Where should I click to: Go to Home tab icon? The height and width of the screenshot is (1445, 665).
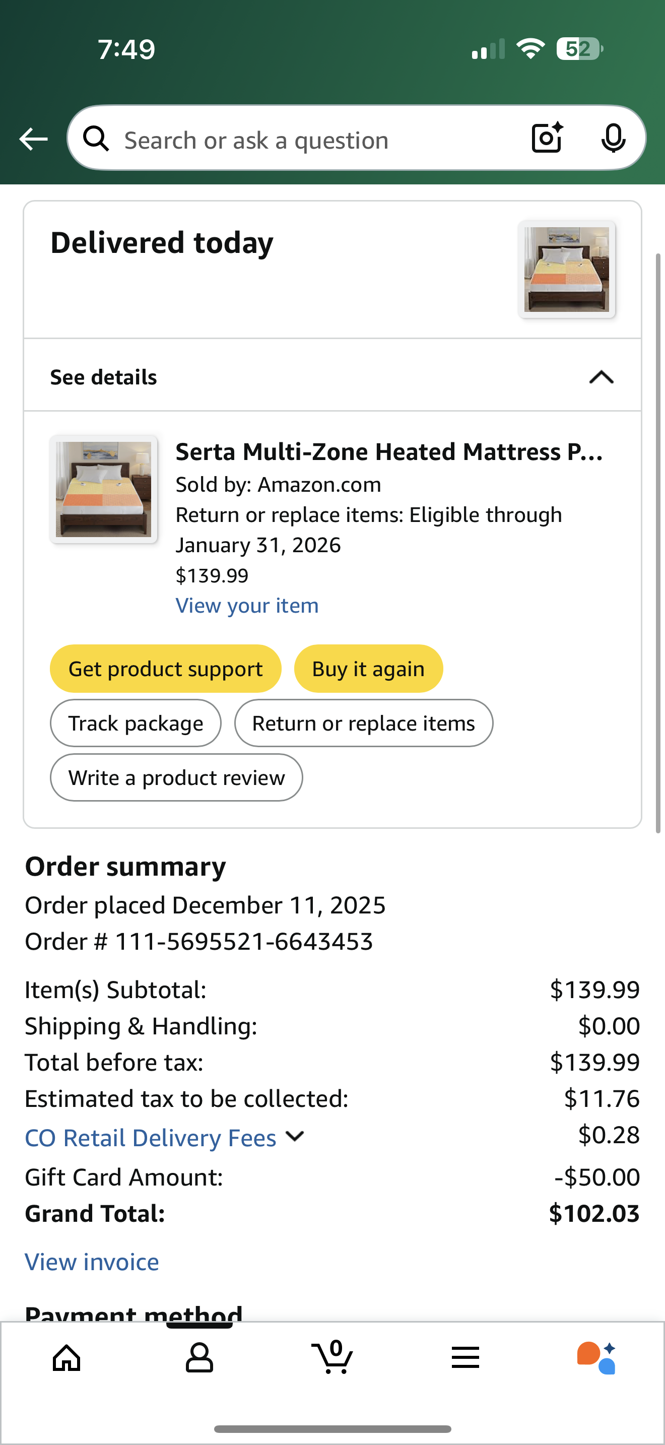click(x=66, y=1358)
